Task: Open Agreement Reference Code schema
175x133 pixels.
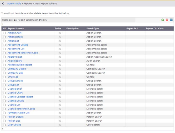Action: pyautogui.click(x=23, y=53)
